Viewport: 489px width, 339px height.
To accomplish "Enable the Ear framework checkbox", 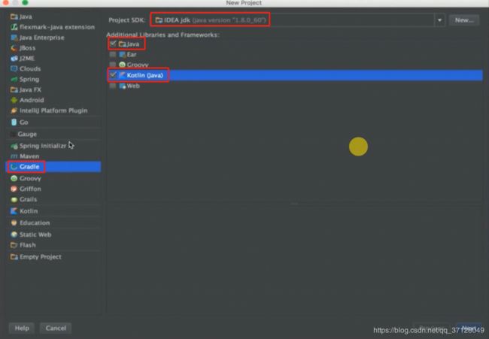I will tap(113, 54).
